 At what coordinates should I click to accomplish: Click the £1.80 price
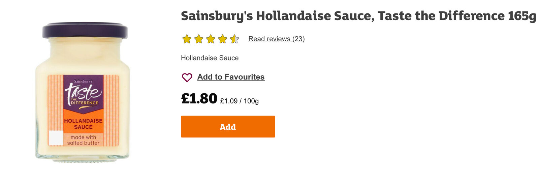tap(199, 98)
